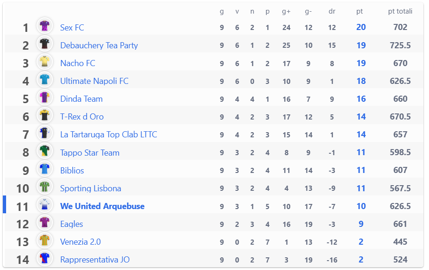Click the Venezia 2.0 orange striped jersey icon
Image resolution: width=429 pixels, height=270 pixels.
tap(45, 240)
